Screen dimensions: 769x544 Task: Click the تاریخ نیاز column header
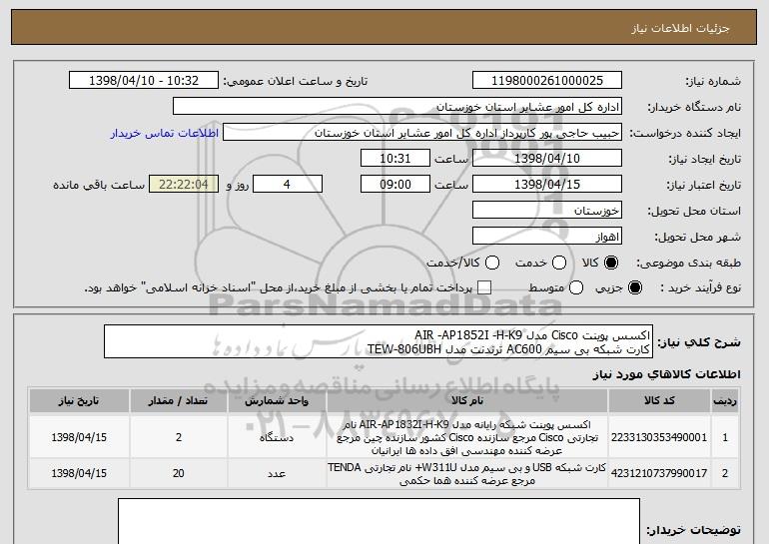pyautogui.click(x=79, y=401)
